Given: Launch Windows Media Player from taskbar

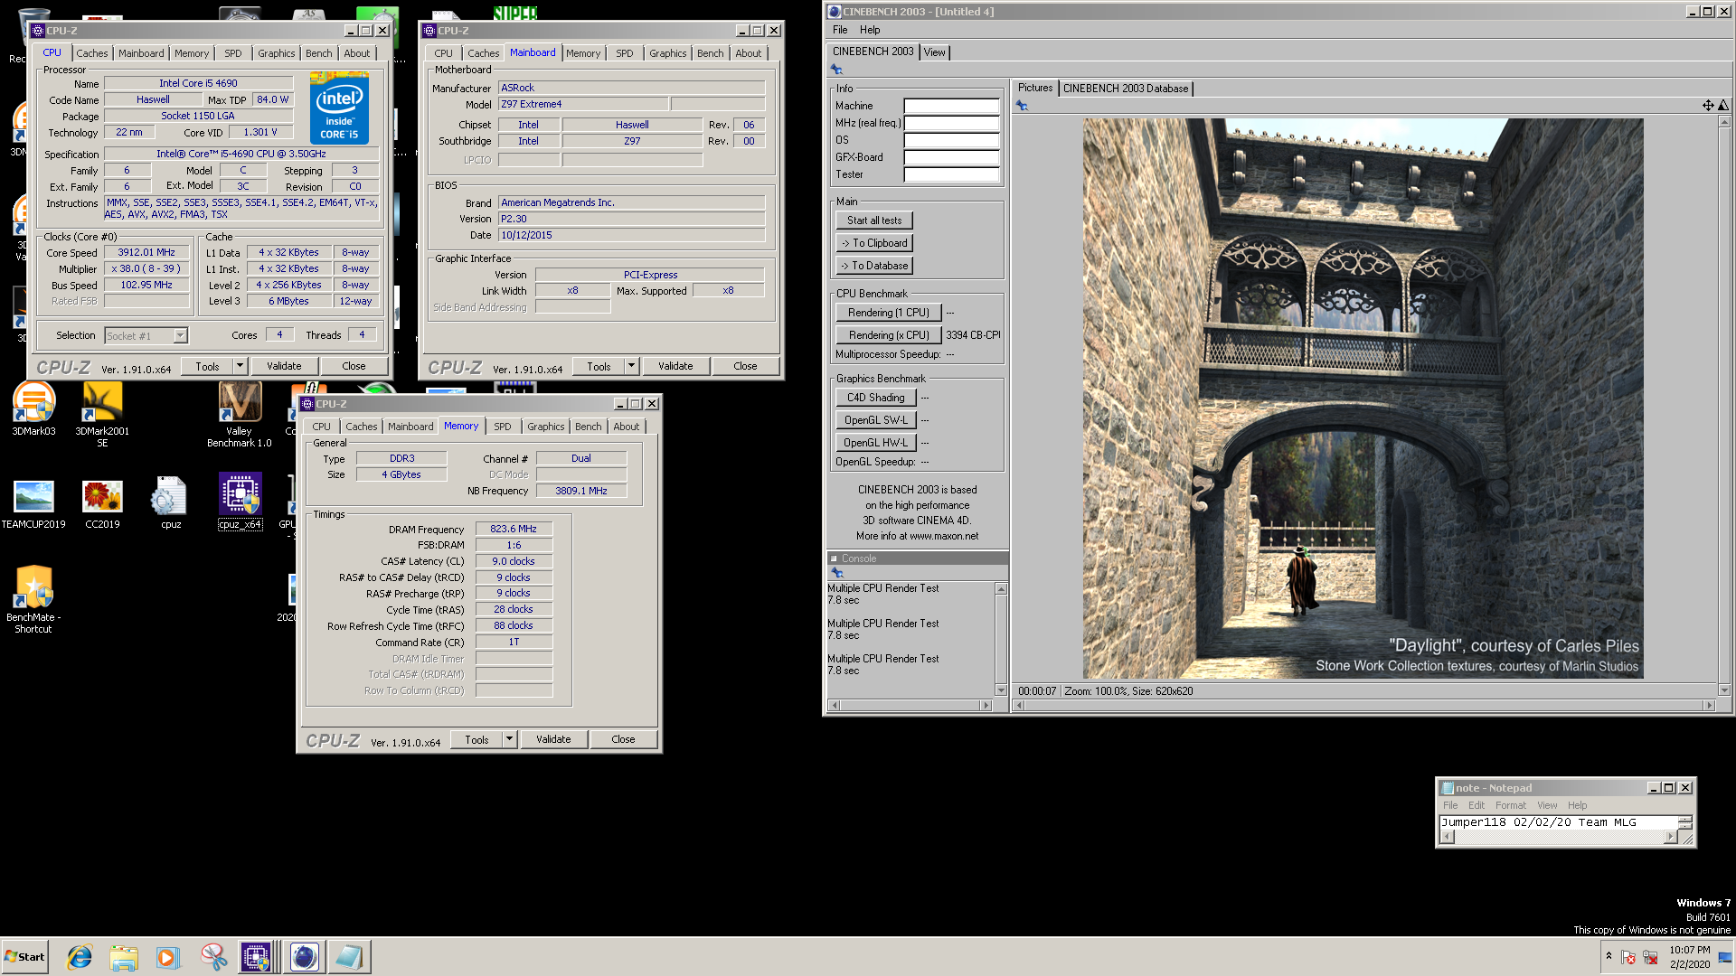Looking at the screenshot, I should pos(168,957).
